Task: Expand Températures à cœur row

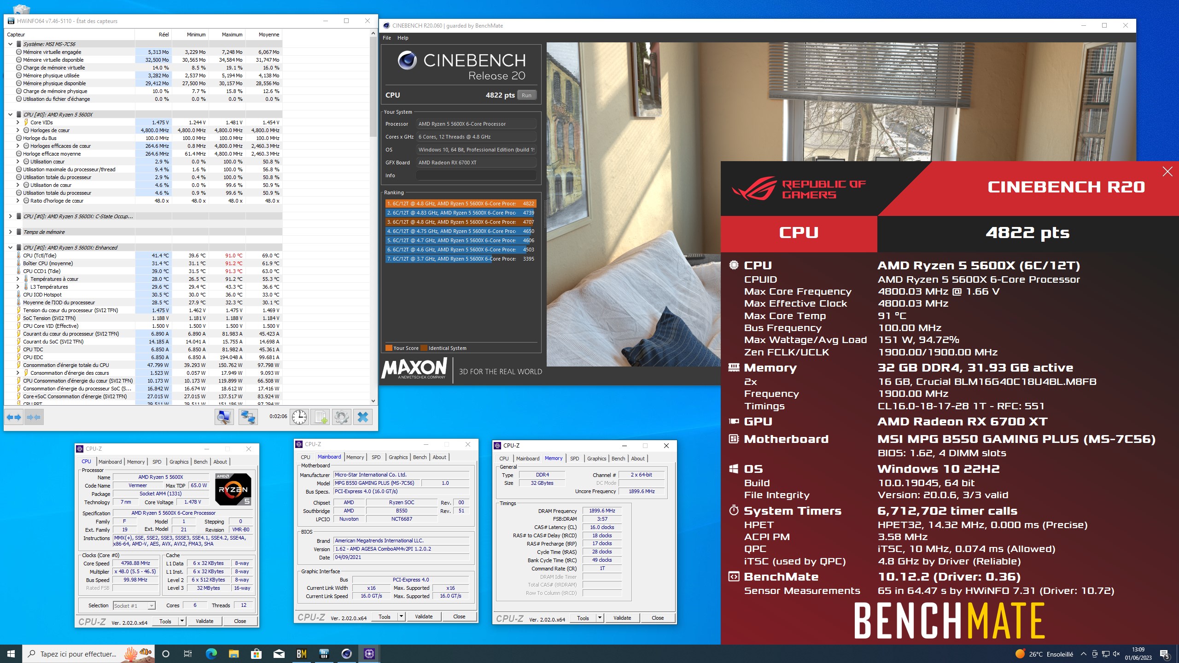Action: tap(18, 279)
